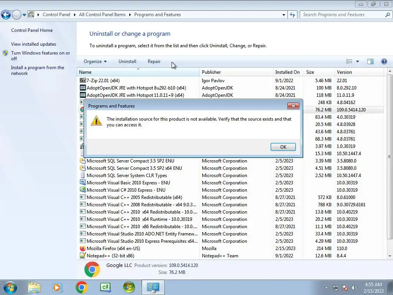The height and width of the screenshot is (295, 393).
Task: Click version 109.0.5414.120 in the list
Action: (x=351, y=109)
